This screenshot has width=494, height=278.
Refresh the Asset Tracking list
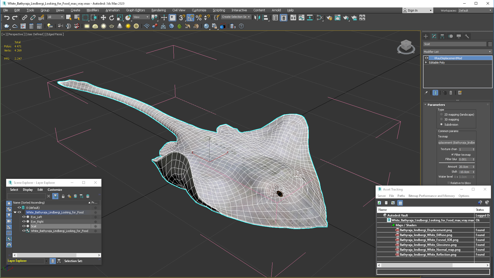pos(379,203)
